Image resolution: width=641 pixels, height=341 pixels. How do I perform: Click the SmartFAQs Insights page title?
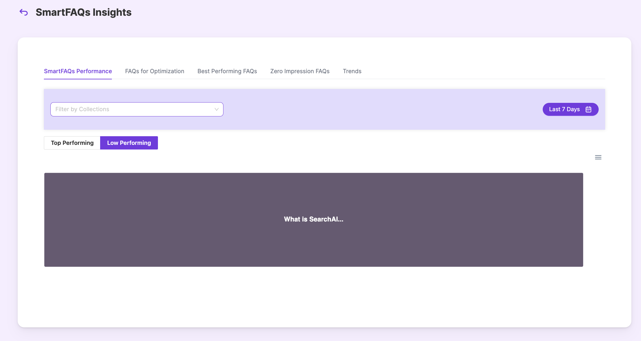(x=83, y=12)
